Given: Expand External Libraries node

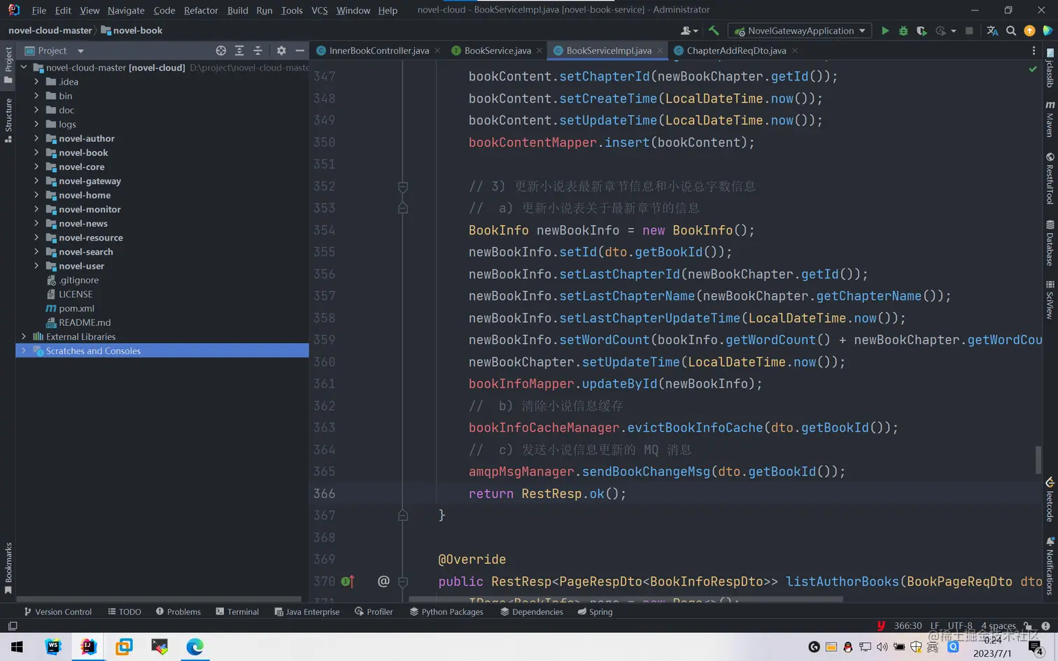Looking at the screenshot, I should coord(24,336).
